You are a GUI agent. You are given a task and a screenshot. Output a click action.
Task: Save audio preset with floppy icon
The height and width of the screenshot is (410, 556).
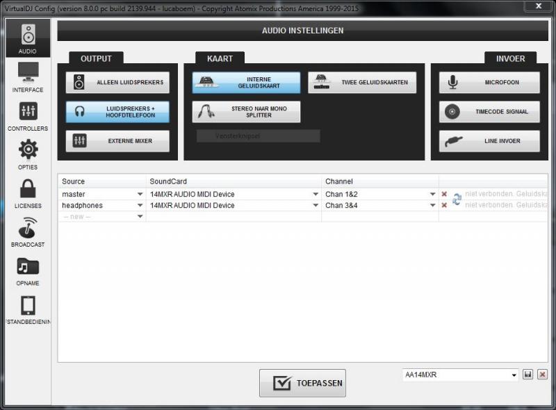[528, 375]
